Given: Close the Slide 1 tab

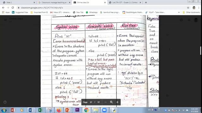Looking at the screenshot, I should coord(34,3).
